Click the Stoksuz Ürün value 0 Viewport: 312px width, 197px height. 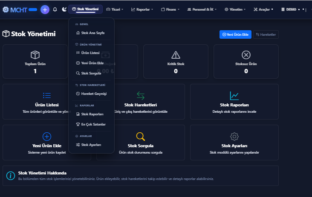coord(246,71)
